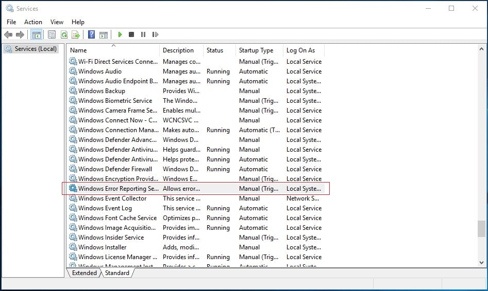Viewport: 488px width, 291px height.
Task: Select Windows Connect Now - C... service
Action: point(117,120)
